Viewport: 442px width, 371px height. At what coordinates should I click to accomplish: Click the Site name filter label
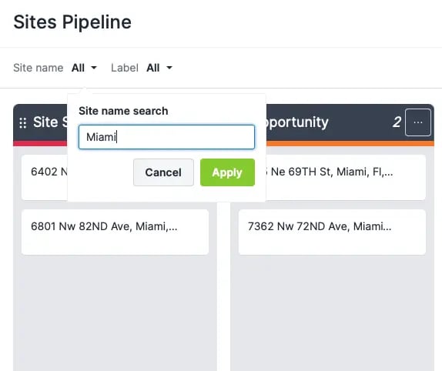(39, 68)
